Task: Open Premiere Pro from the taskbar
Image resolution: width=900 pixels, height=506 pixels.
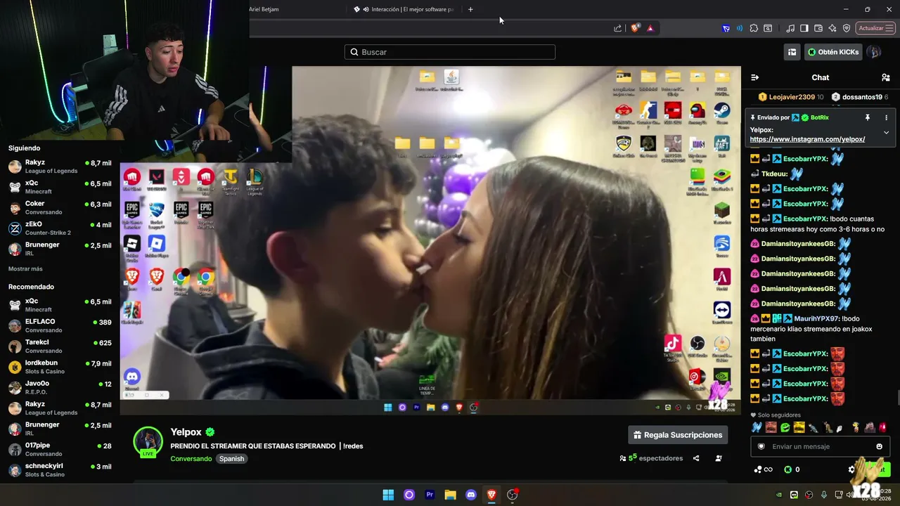Action: tap(430, 495)
